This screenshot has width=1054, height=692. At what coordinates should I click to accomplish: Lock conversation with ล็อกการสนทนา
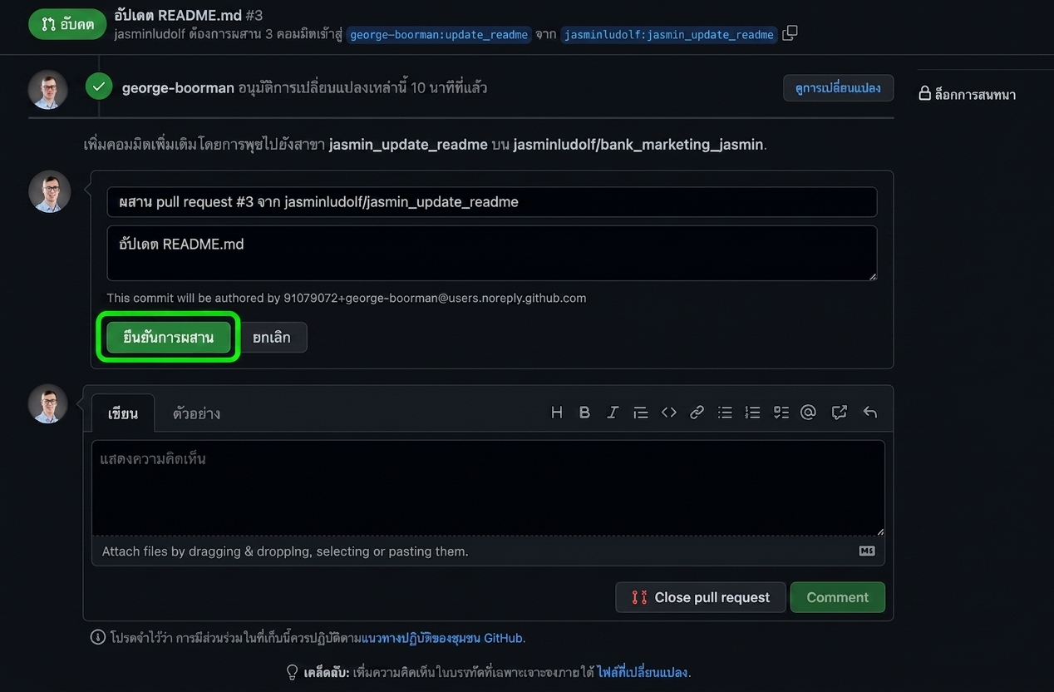967,94
